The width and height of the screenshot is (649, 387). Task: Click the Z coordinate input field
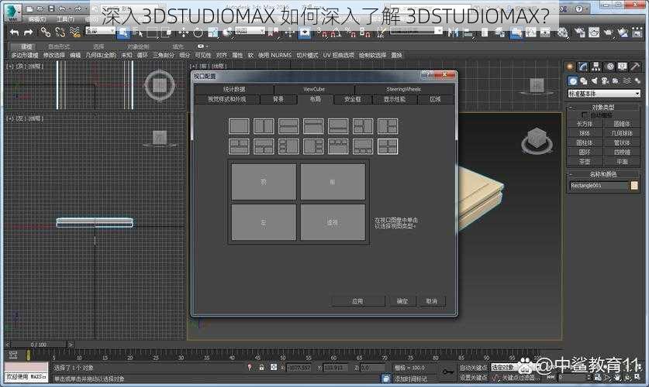372,368
